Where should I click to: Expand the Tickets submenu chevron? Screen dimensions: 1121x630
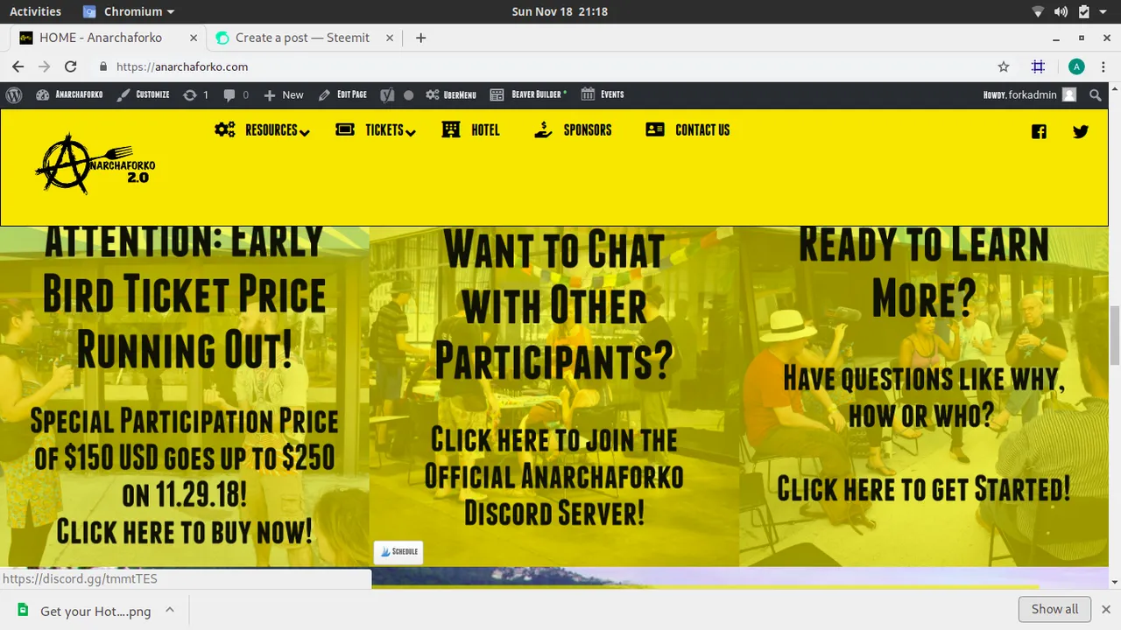[410, 132]
